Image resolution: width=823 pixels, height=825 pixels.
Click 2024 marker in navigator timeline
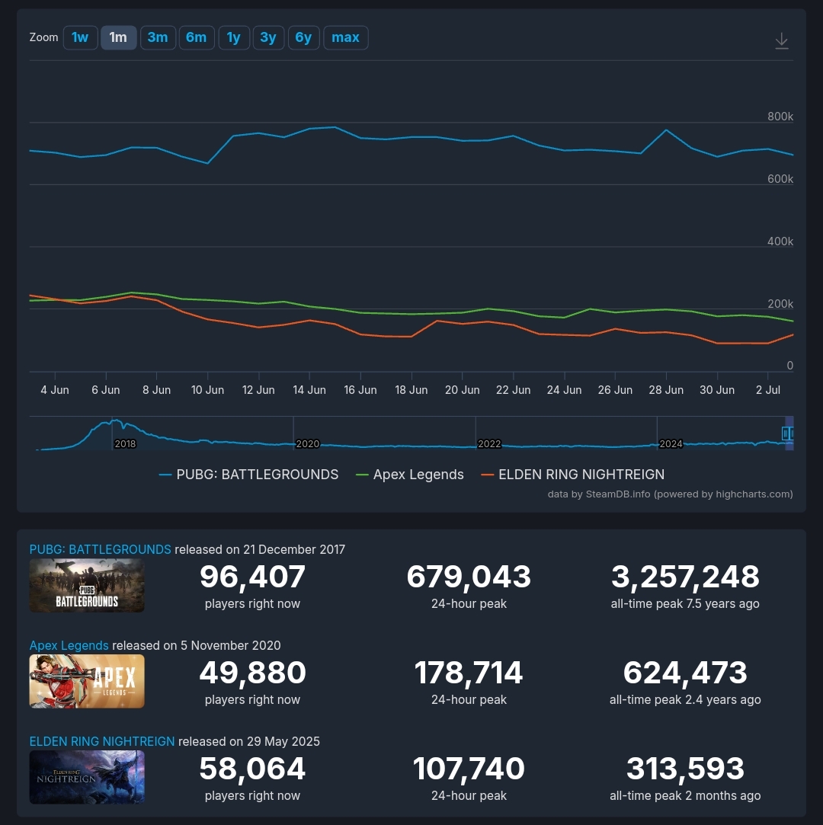tap(671, 444)
